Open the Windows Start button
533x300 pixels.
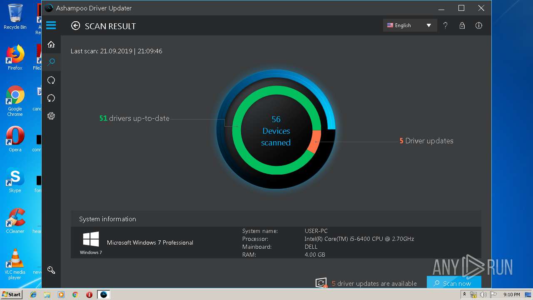[x=12, y=294]
